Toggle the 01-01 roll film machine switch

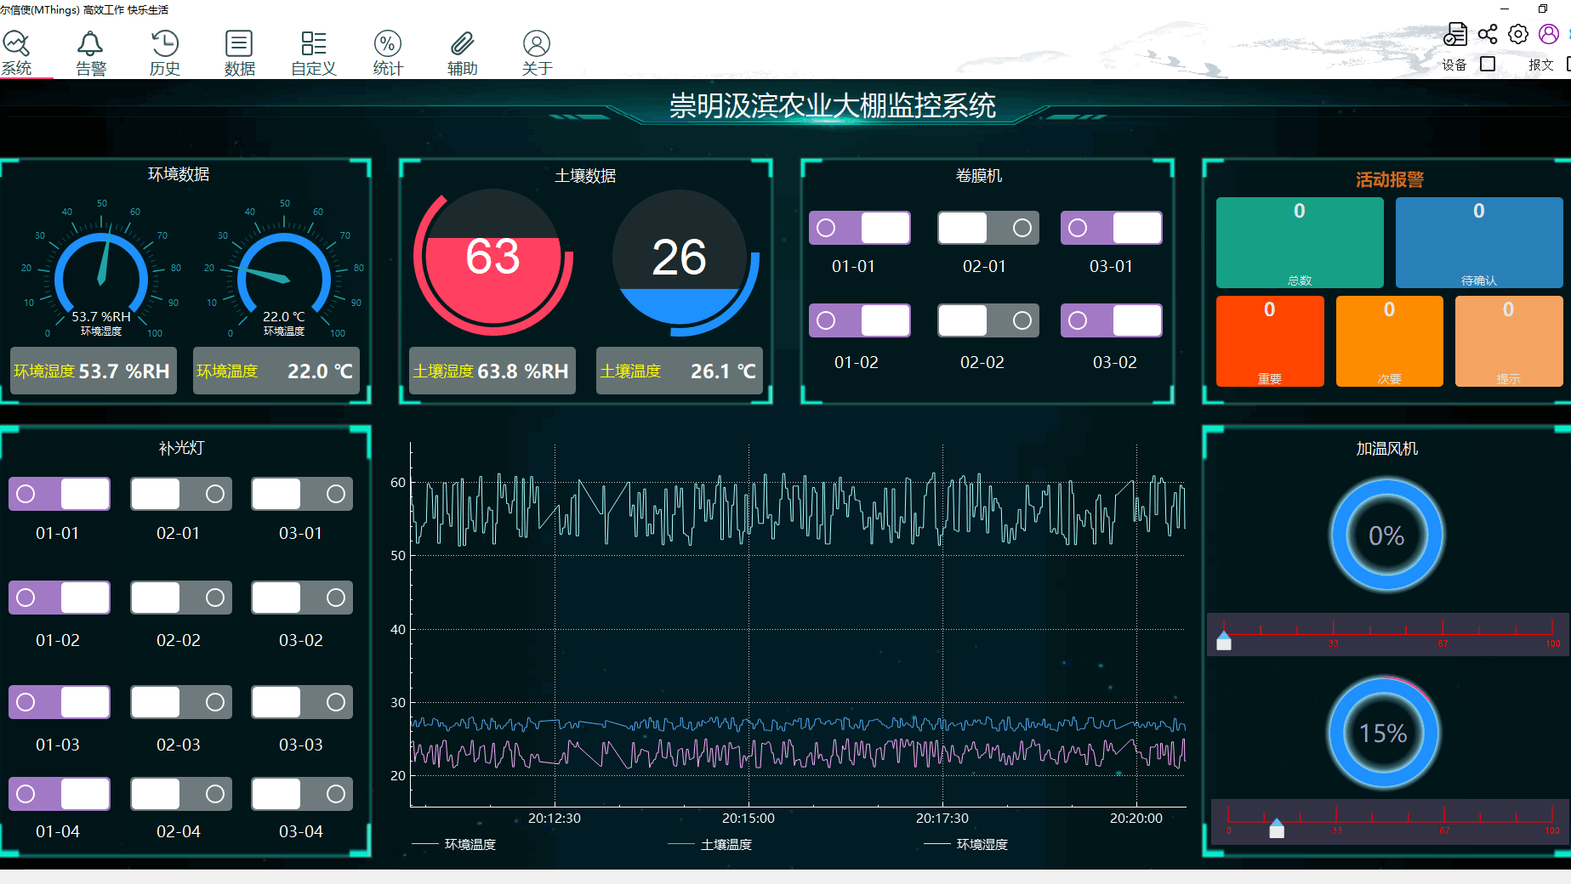859,227
